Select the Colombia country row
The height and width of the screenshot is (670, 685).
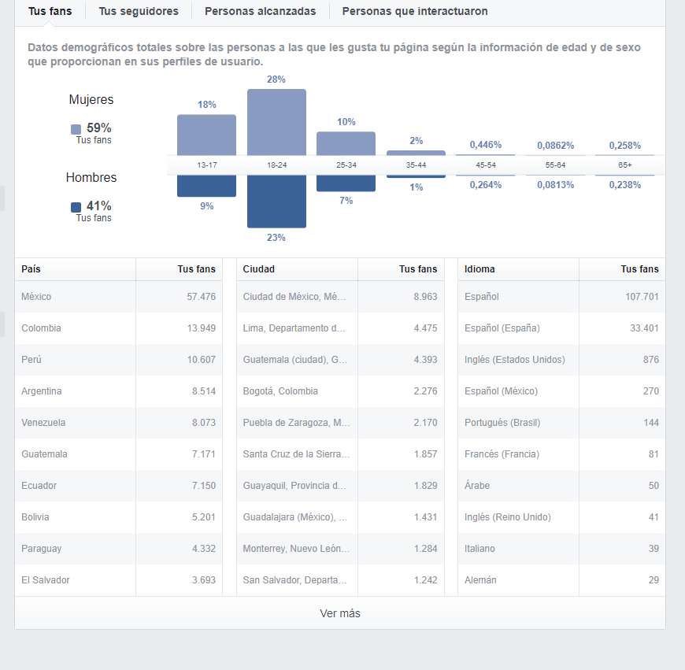click(119, 328)
